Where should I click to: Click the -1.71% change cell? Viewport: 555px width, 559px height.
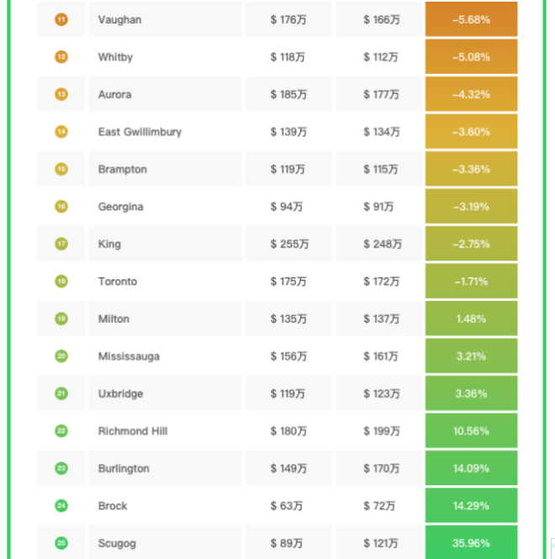pyautogui.click(x=471, y=282)
